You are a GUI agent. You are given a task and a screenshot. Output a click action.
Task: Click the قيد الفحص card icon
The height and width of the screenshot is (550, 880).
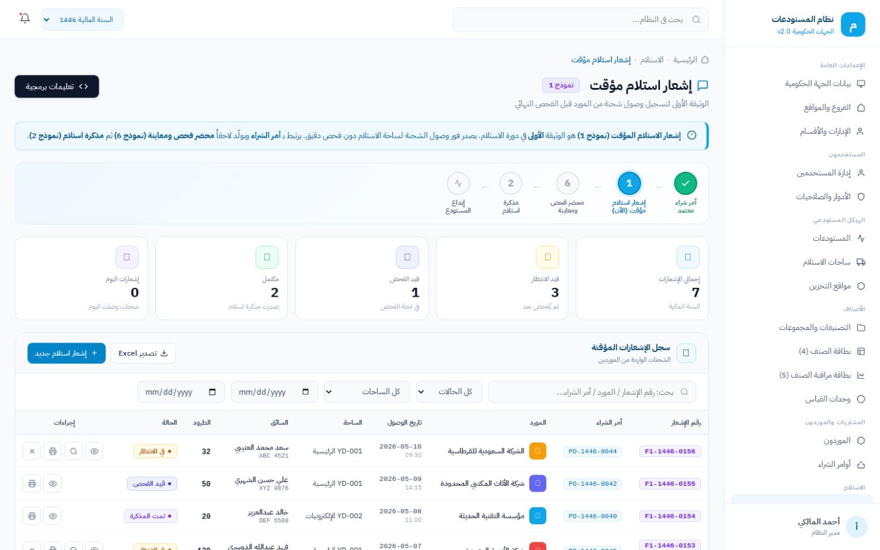click(407, 257)
